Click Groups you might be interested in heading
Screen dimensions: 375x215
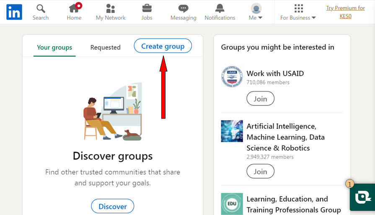click(x=278, y=47)
